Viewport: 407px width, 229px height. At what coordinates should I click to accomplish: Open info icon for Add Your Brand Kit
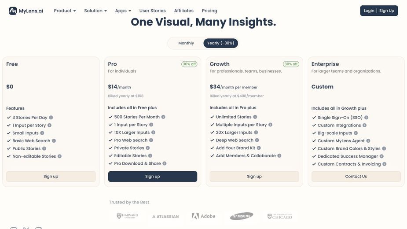pos(259,148)
